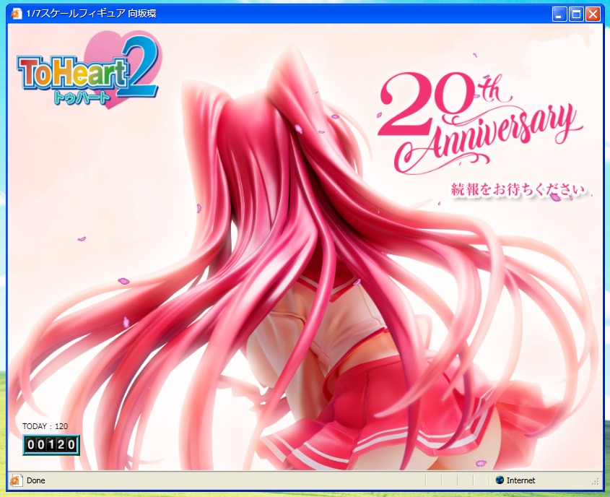Screen dimensions: 610x497
Task: Click the status bar page icon
Action: point(16,480)
